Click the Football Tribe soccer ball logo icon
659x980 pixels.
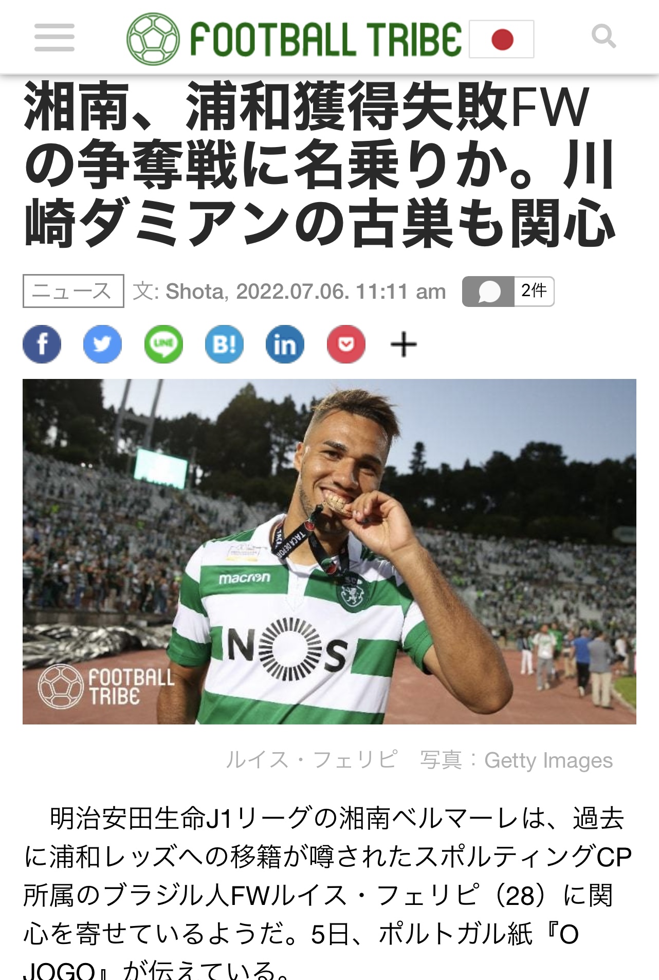pos(153,39)
